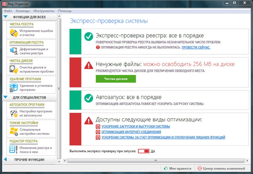253x174 pixels.
Task: Collapse the ФУНКЦИИ ДЛЯ ВСЕХ section
Action: coord(5,17)
